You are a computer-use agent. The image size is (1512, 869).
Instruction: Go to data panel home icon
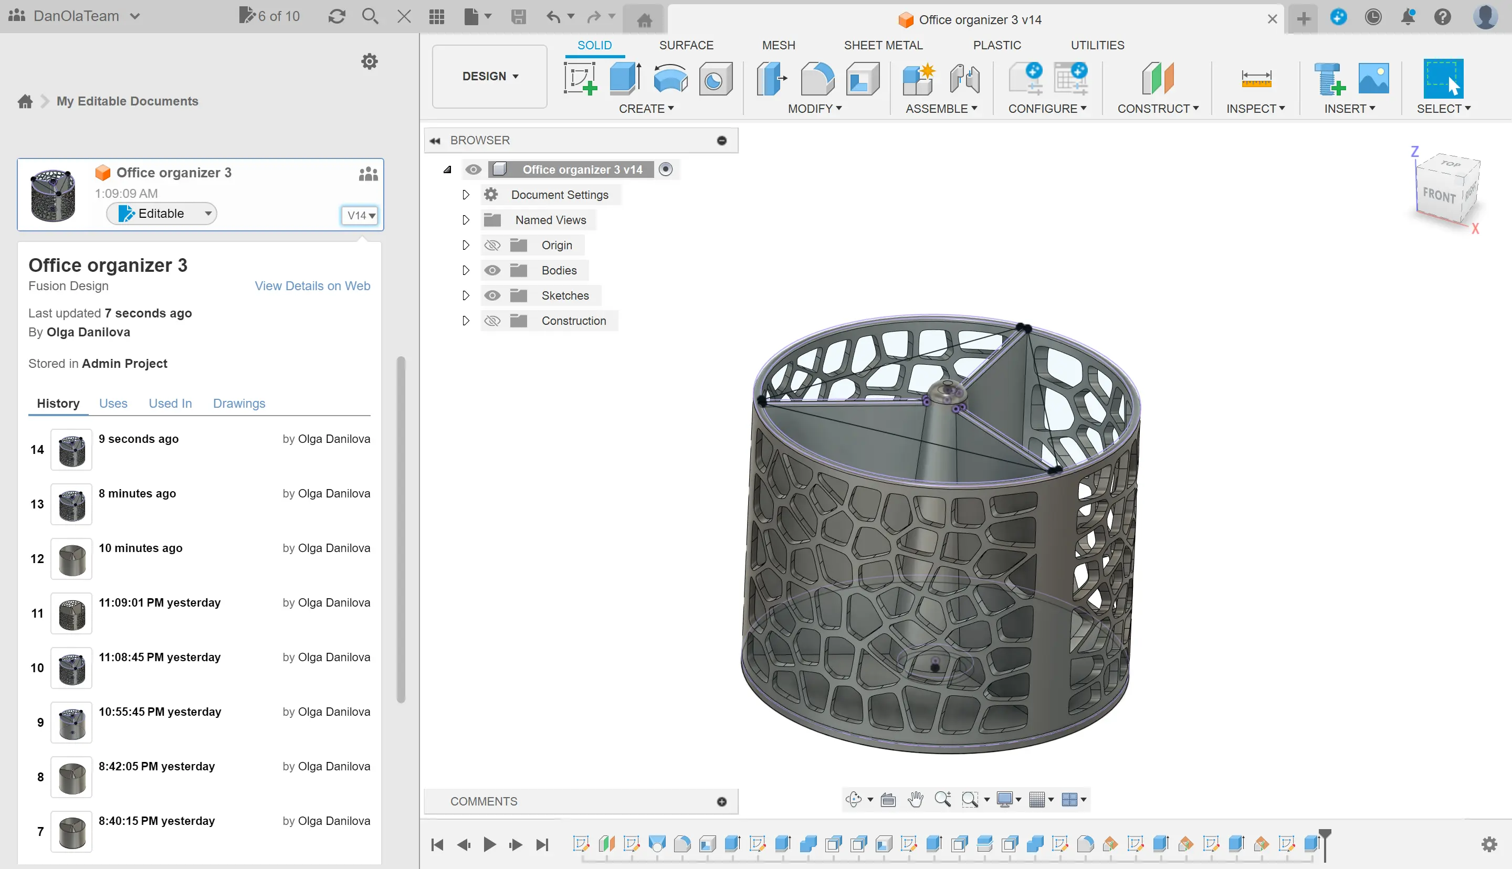tap(25, 101)
